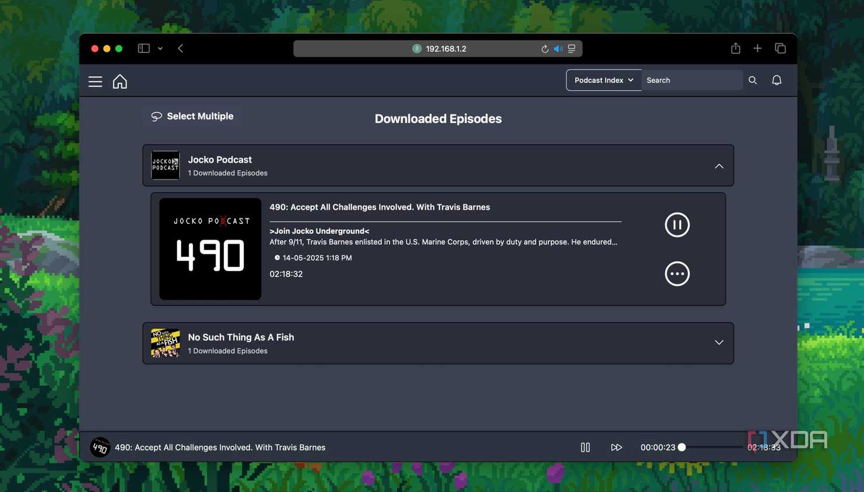Click the 02:18:32 episode duration

(x=286, y=274)
